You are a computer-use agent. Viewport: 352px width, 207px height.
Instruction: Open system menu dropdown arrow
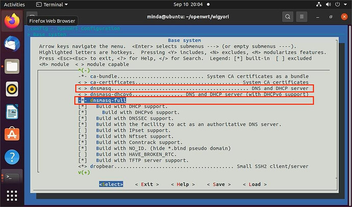[x=345, y=5]
